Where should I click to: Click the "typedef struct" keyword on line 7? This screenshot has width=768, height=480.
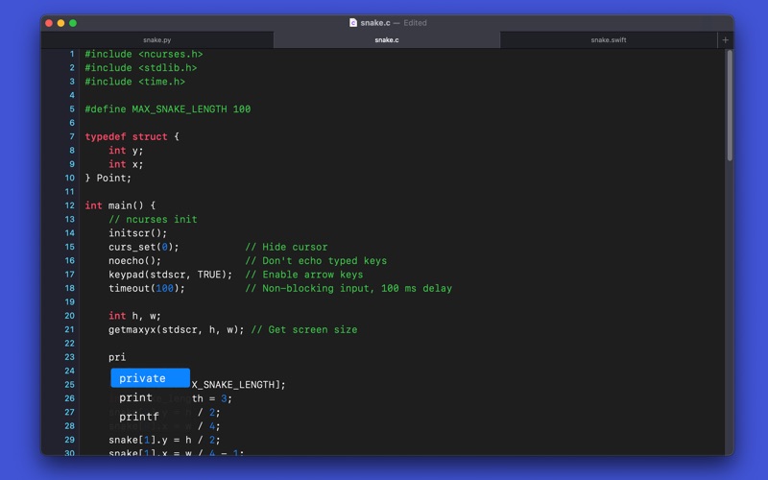point(125,137)
